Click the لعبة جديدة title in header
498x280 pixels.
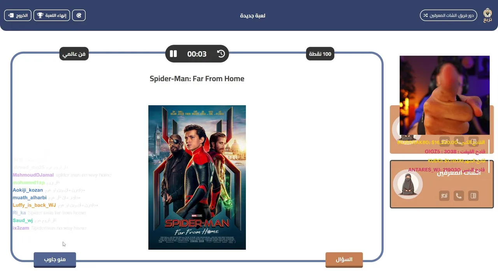click(253, 16)
